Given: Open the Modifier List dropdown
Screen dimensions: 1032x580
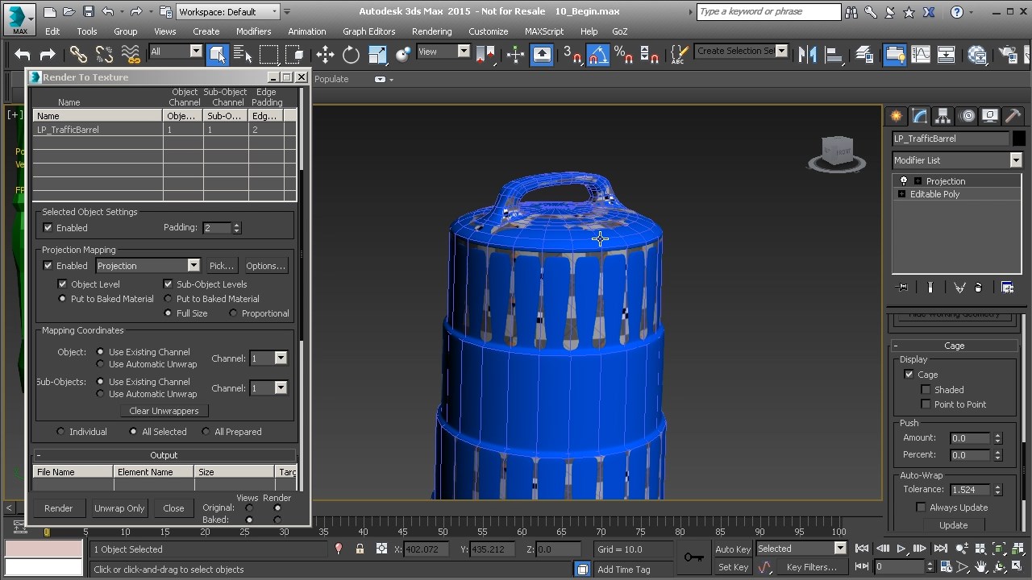Looking at the screenshot, I should tap(1016, 160).
